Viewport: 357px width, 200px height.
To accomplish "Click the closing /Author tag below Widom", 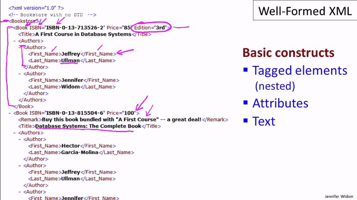I will (36, 93).
